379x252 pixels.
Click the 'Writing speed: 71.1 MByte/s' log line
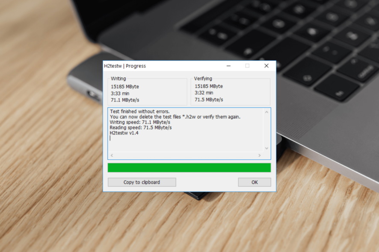pos(140,122)
